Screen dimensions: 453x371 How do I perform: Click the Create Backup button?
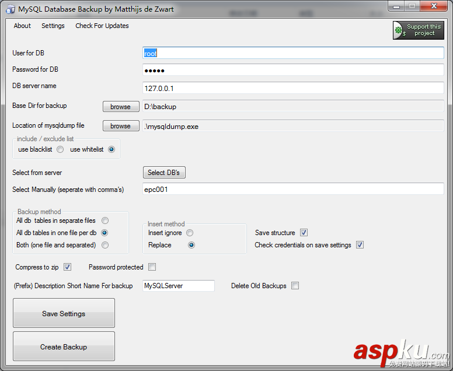tap(64, 346)
